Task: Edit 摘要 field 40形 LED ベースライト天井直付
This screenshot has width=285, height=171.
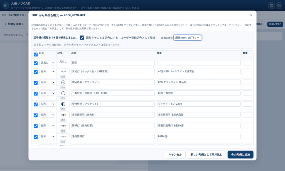Action: [x=199, y=72]
